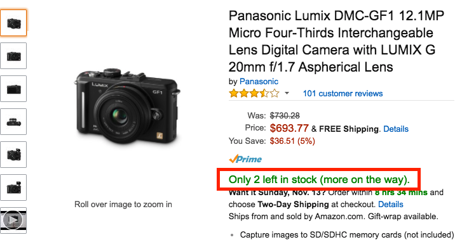
Task: Select the sixth thumbnail with flash raised
Action: click(13, 188)
